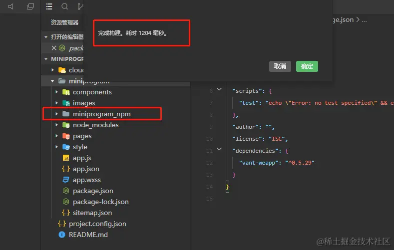Open app.js JavaScript file
Image resolution: width=394 pixels, height=250 pixels.
click(x=82, y=158)
